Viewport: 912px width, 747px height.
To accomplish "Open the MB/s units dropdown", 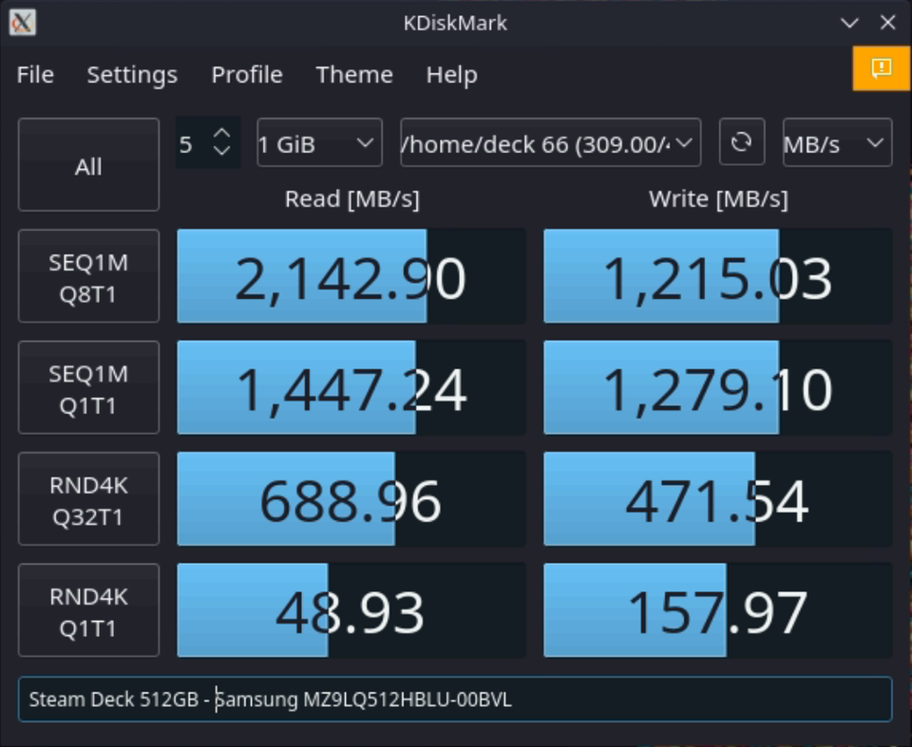I will [x=836, y=143].
